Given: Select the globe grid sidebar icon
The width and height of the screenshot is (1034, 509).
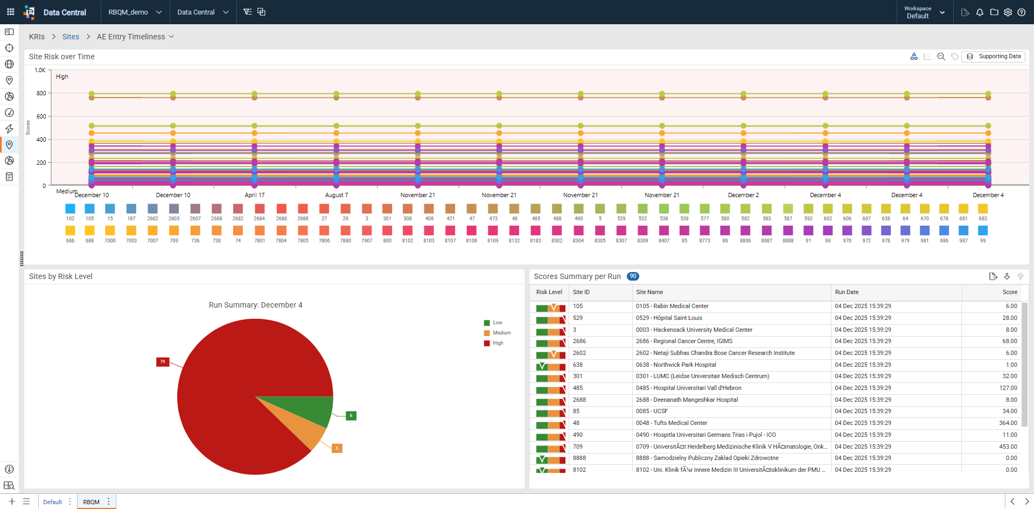Looking at the screenshot, I should coord(9,64).
